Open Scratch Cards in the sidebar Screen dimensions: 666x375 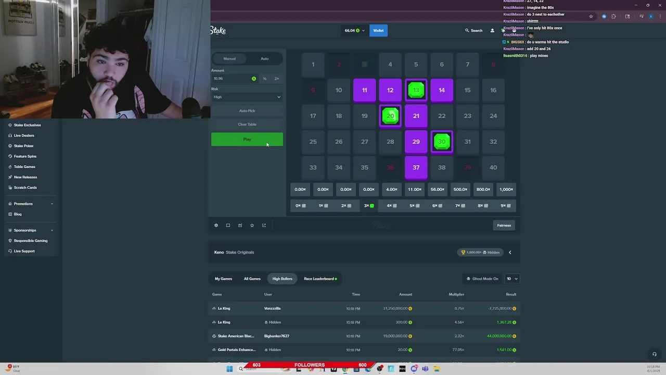coord(25,187)
